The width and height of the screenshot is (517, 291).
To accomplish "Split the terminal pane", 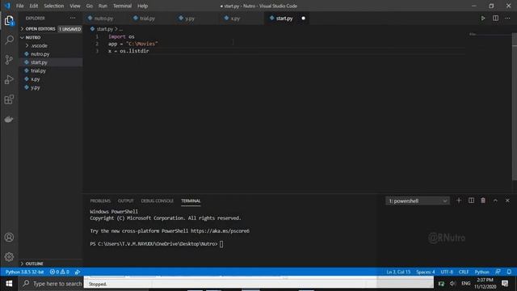I will 471,200.
